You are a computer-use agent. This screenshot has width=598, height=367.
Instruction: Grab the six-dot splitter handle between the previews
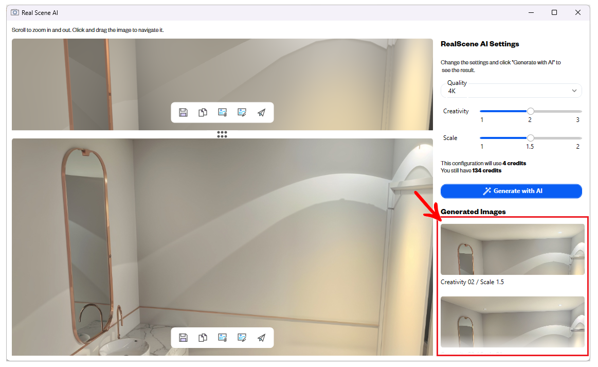[222, 134]
